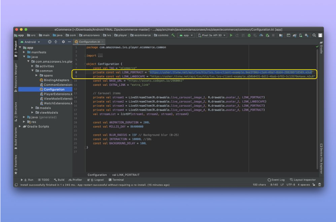
Task: Expand the activities folder
Action: click(32, 66)
